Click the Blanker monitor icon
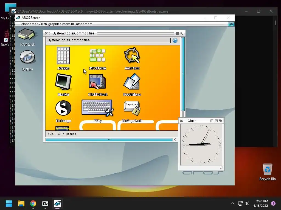281x210 pixels. click(63, 82)
